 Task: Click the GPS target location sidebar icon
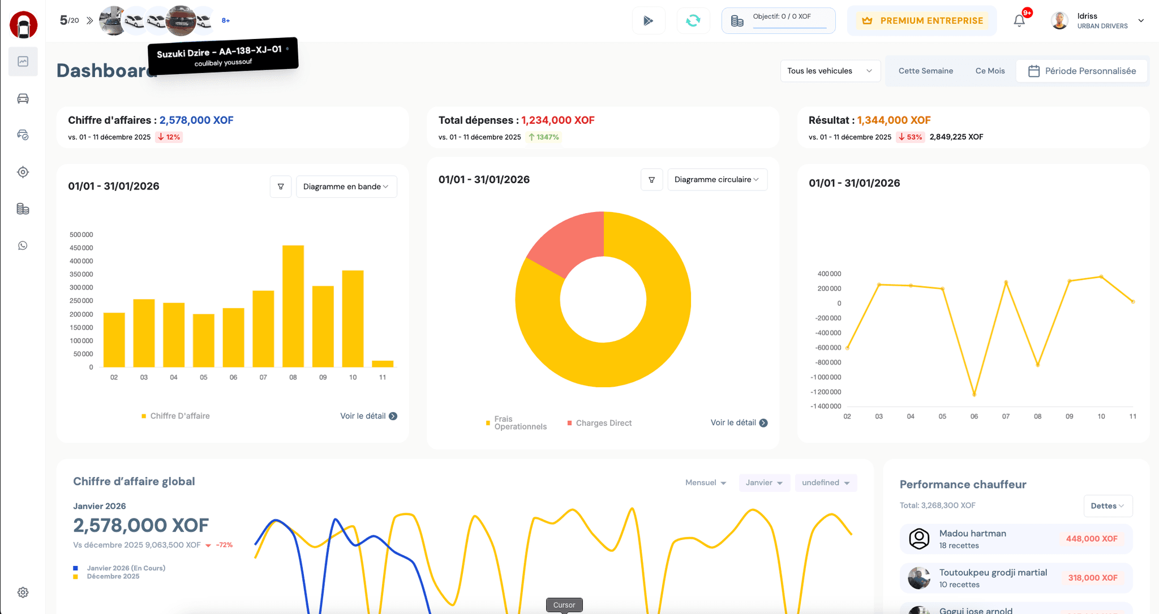click(23, 172)
